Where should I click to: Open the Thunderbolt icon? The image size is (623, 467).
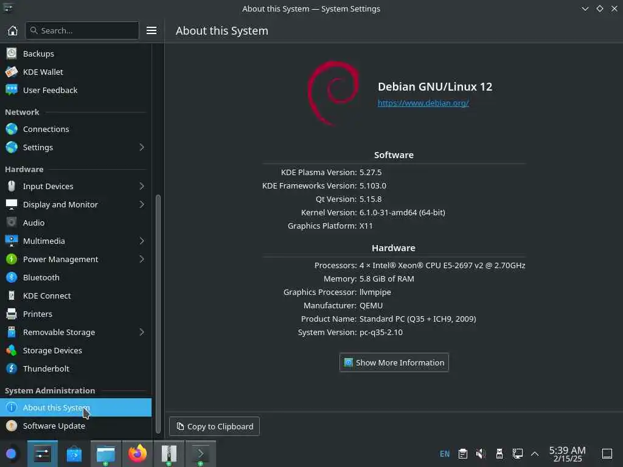(x=12, y=368)
